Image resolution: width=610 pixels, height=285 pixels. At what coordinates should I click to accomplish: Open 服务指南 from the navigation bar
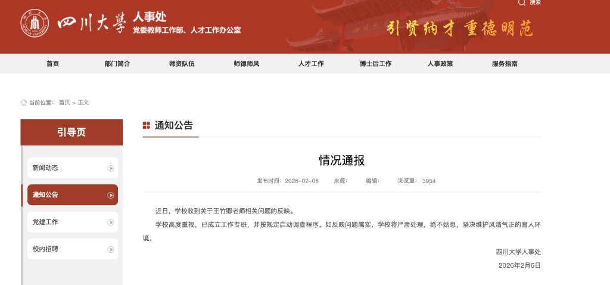point(505,64)
